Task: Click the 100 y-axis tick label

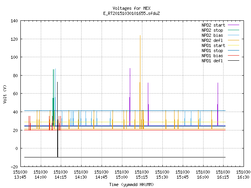Action: tap(14, 57)
